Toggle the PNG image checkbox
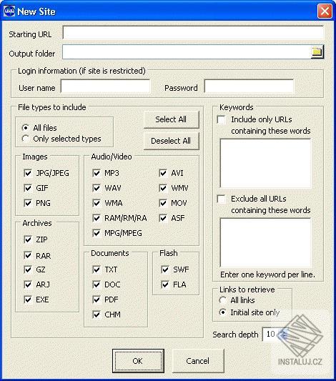Viewport: 336px width, 381px height. [28, 203]
